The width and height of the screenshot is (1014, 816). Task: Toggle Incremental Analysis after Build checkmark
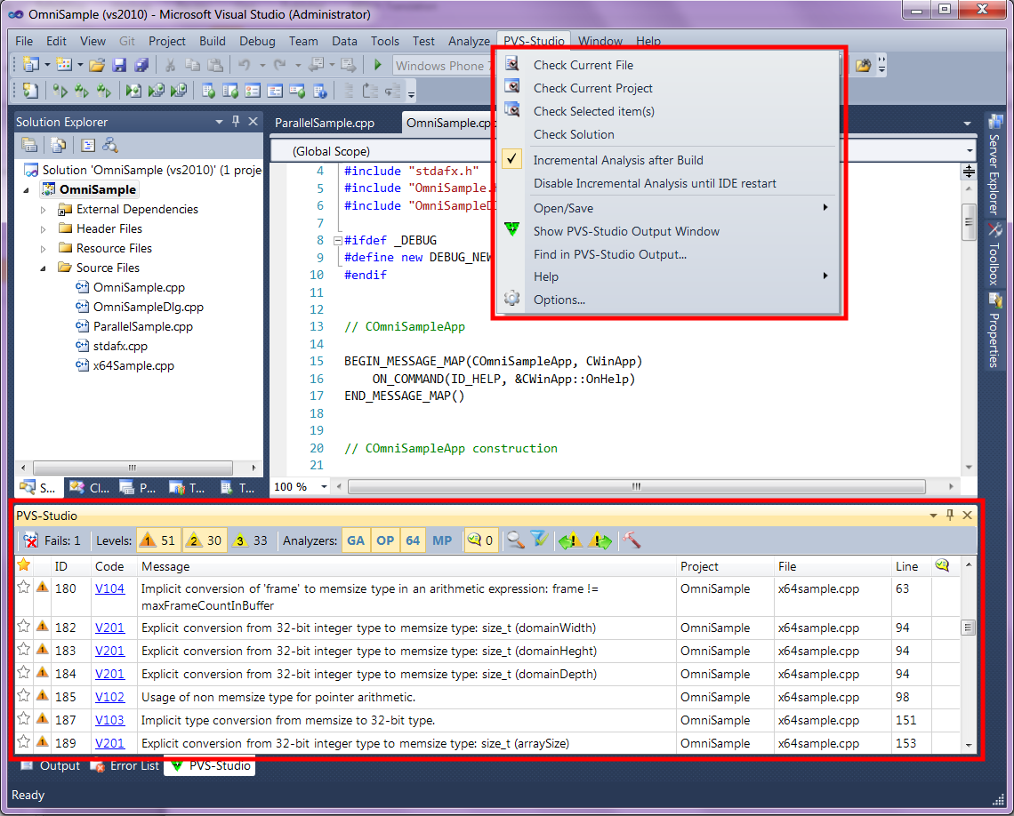click(511, 160)
